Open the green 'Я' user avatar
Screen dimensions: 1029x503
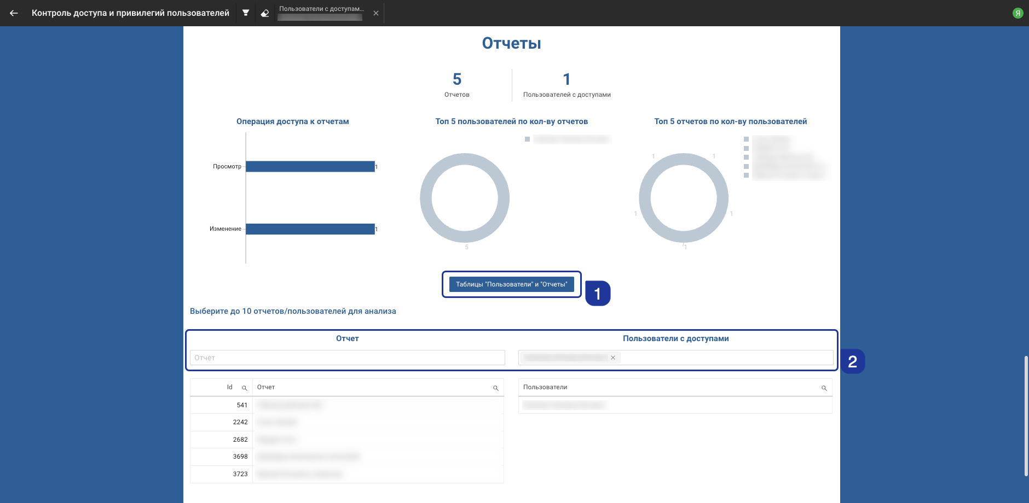(x=1018, y=13)
